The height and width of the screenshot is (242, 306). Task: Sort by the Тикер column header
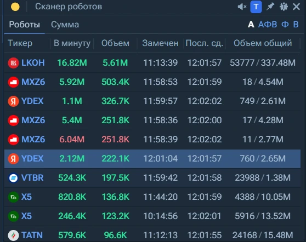pyautogui.click(x=20, y=43)
